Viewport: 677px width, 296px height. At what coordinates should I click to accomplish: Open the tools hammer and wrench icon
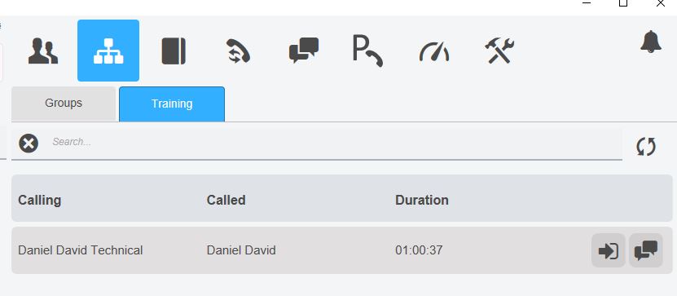pyautogui.click(x=499, y=51)
